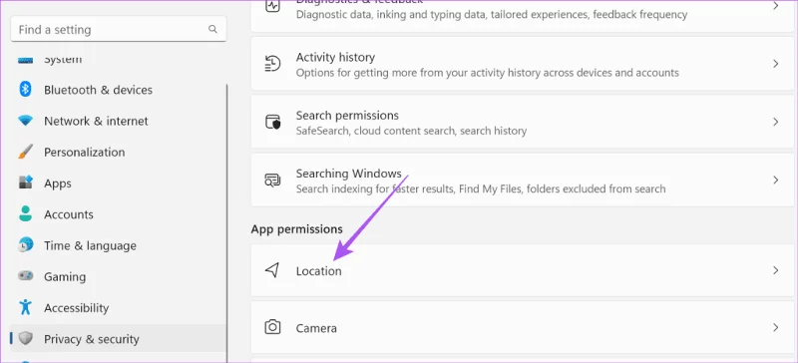Click the Location arrow icon
The image size is (798, 363).
(272, 270)
